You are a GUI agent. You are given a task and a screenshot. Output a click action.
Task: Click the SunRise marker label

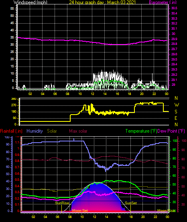62,203
